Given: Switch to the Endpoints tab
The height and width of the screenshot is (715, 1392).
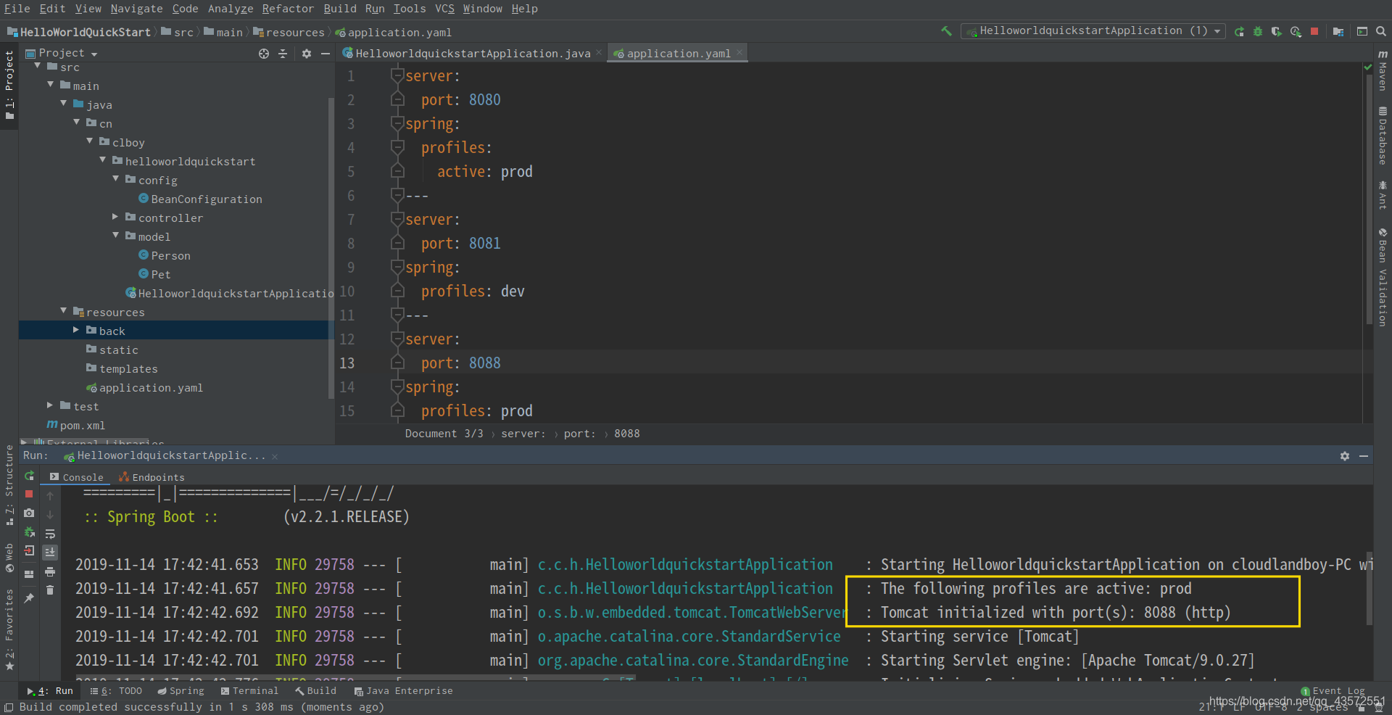Looking at the screenshot, I should [x=152, y=477].
